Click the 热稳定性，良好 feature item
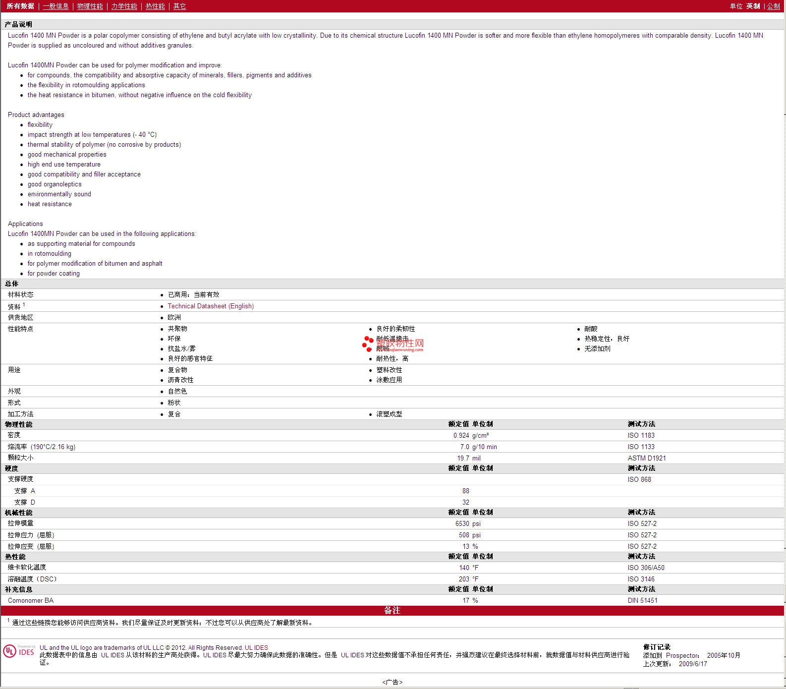The width and height of the screenshot is (786, 689). point(607,339)
